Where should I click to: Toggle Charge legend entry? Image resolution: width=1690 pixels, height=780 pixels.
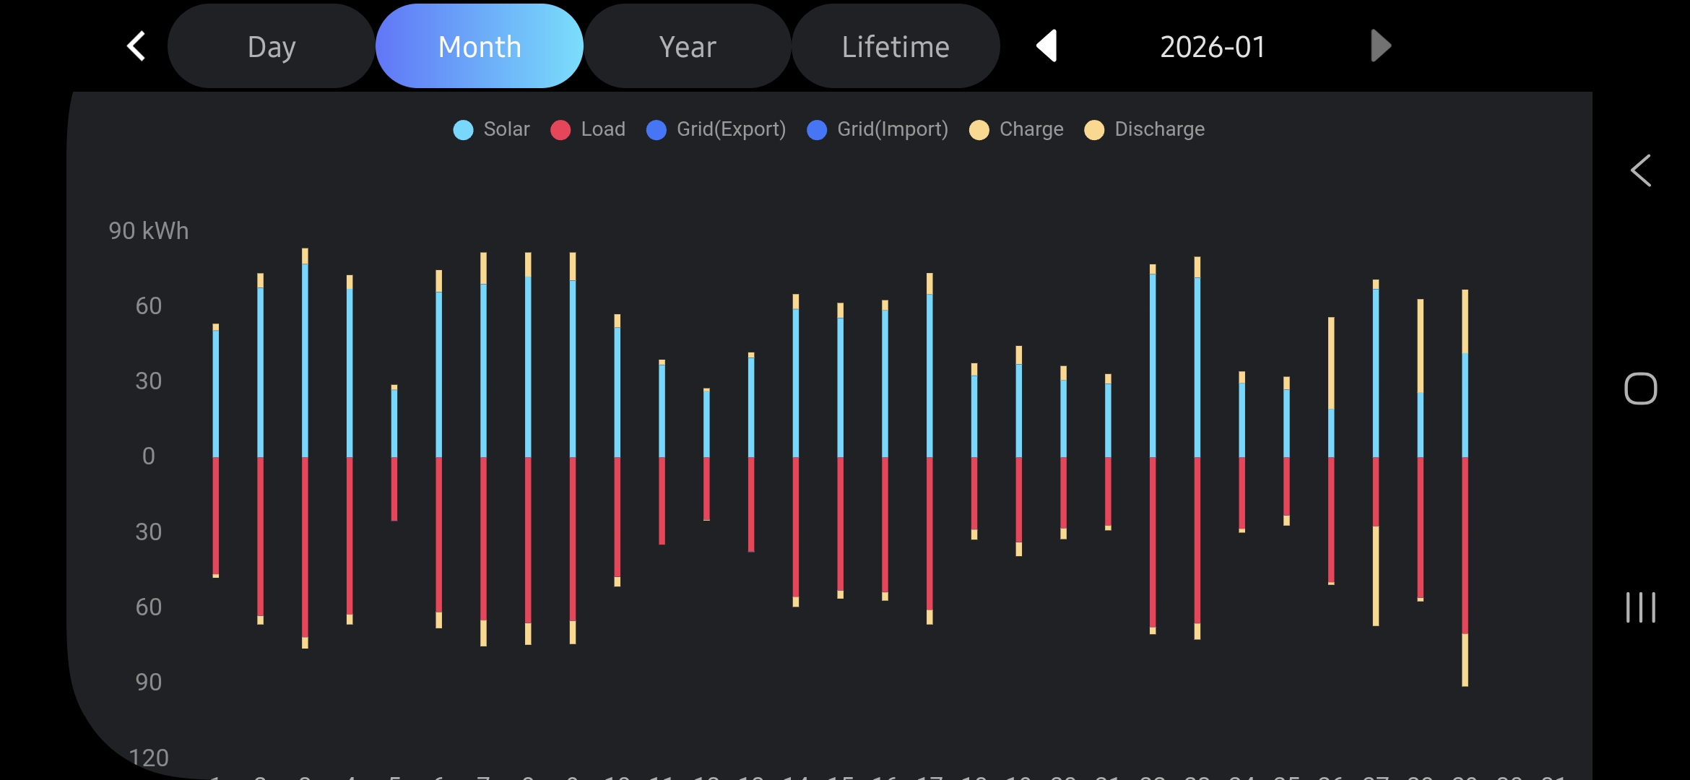[1031, 129]
